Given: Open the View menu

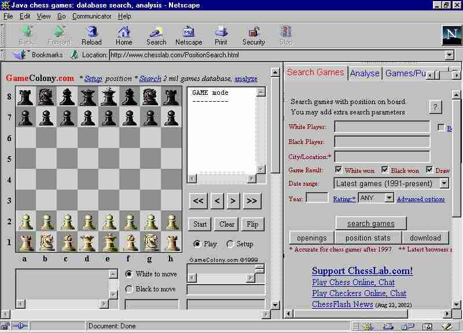Looking at the screenshot, I should 44,16.
